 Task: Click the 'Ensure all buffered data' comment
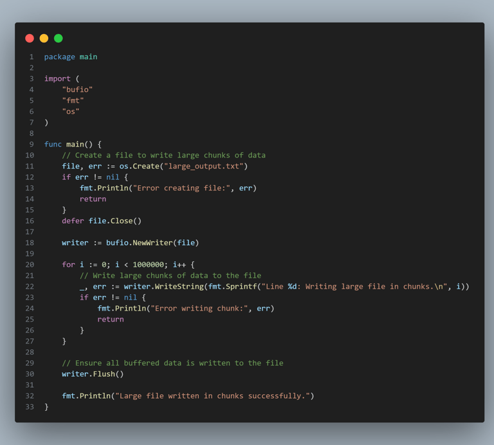[172, 363]
